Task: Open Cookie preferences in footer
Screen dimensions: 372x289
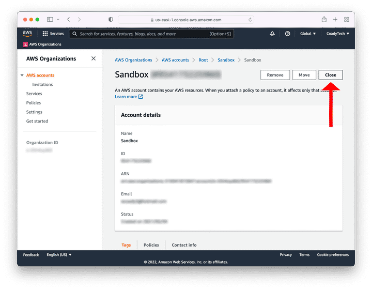Action: [x=333, y=254]
